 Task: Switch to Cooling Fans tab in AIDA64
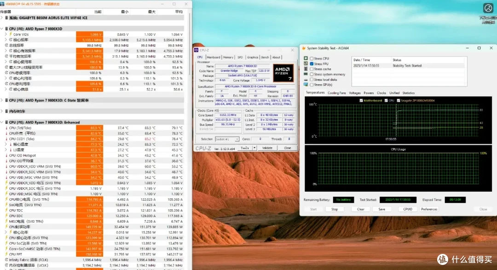tap(336, 93)
